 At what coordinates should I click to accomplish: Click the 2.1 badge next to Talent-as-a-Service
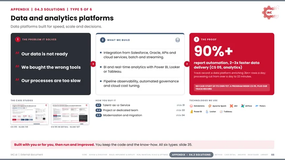point(98,105)
